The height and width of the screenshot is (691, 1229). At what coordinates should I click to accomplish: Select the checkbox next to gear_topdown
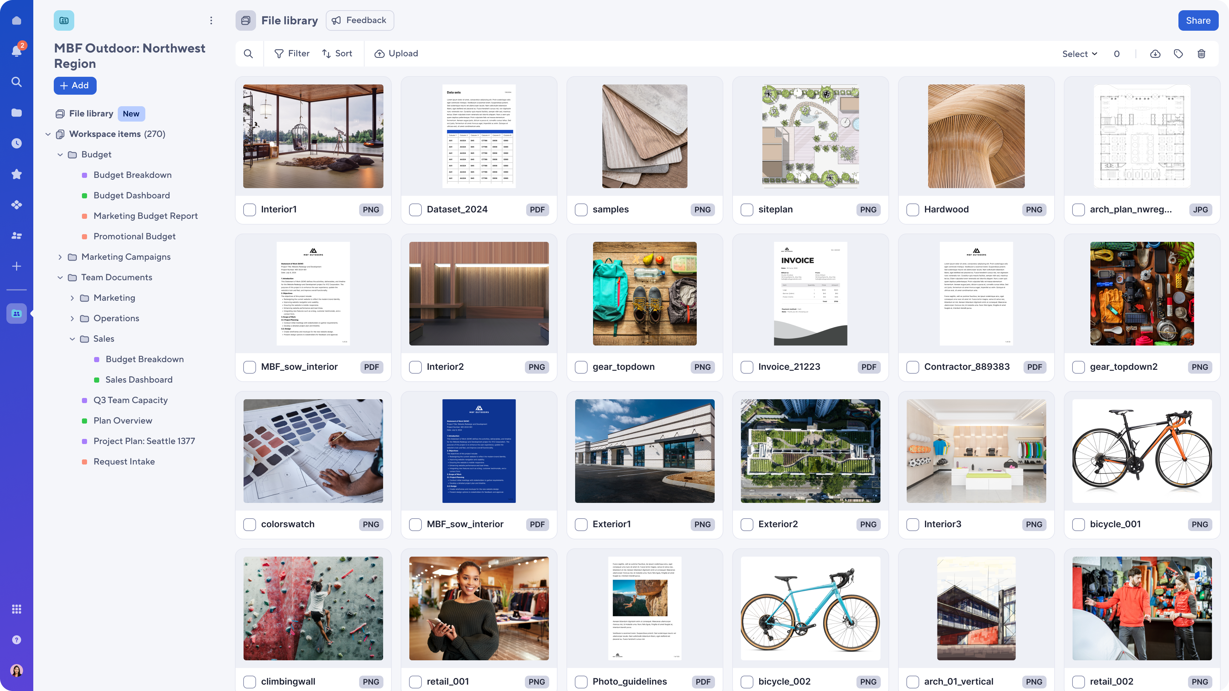click(x=581, y=367)
